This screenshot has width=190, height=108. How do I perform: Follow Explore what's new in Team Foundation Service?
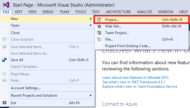tap(140, 87)
